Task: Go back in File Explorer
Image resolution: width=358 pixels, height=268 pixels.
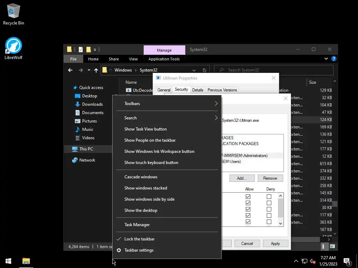Action: coord(70,70)
